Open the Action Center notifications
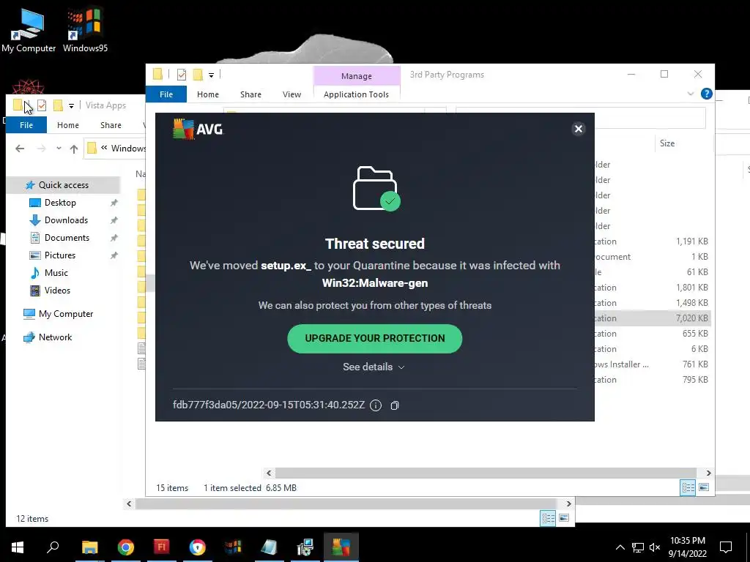Image resolution: width=750 pixels, height=562 pixels. pos(726,547)
